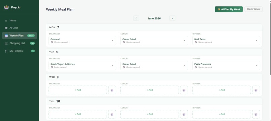
Task: Remove Pasta Primavera from Tuesday dinner
Action: tap(257, 65)
